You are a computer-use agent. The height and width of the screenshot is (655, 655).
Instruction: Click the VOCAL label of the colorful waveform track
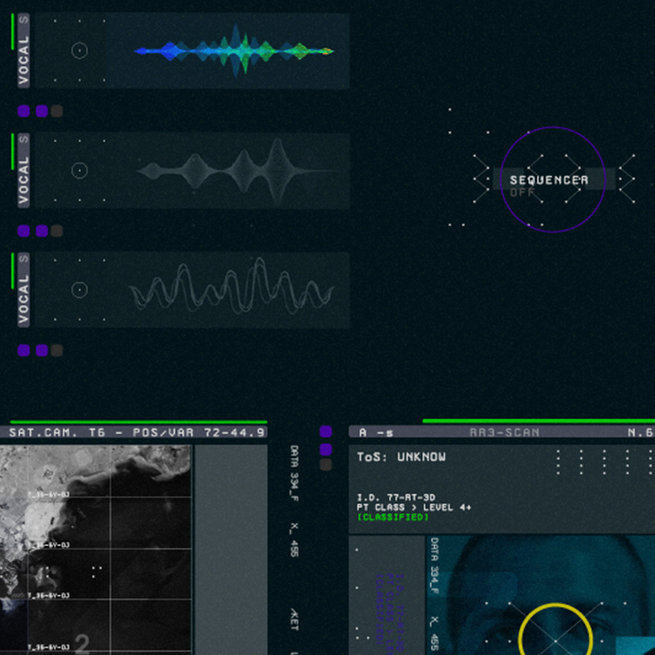[24, 60]
